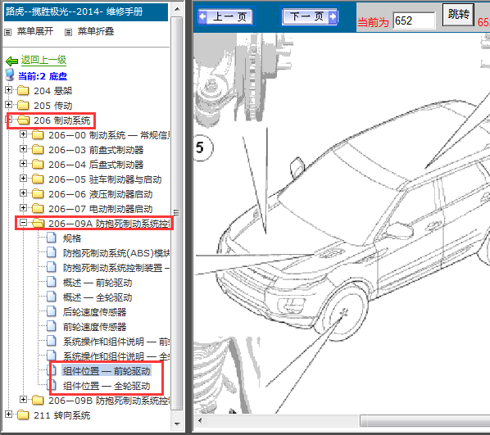Open 概述 — 前轮驱动 entry

pos(98,283)
